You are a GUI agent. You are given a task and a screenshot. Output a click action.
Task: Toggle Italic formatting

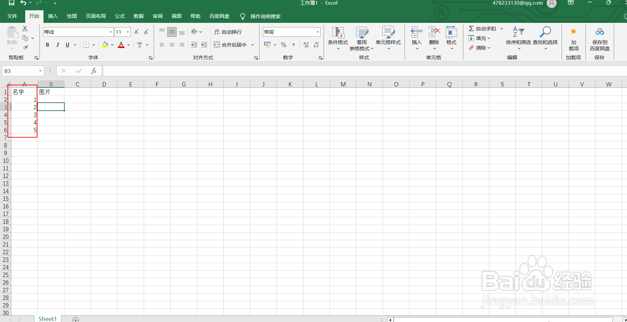click(58, 45)
